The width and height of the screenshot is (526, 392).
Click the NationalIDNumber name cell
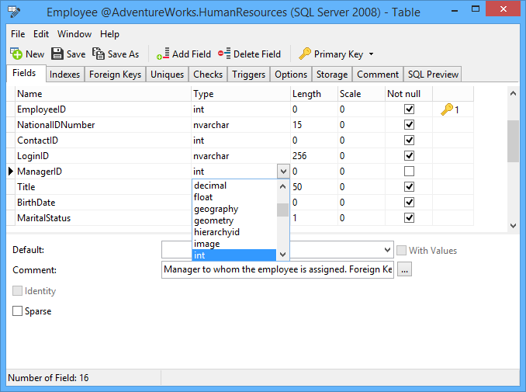tap(103, 125)
